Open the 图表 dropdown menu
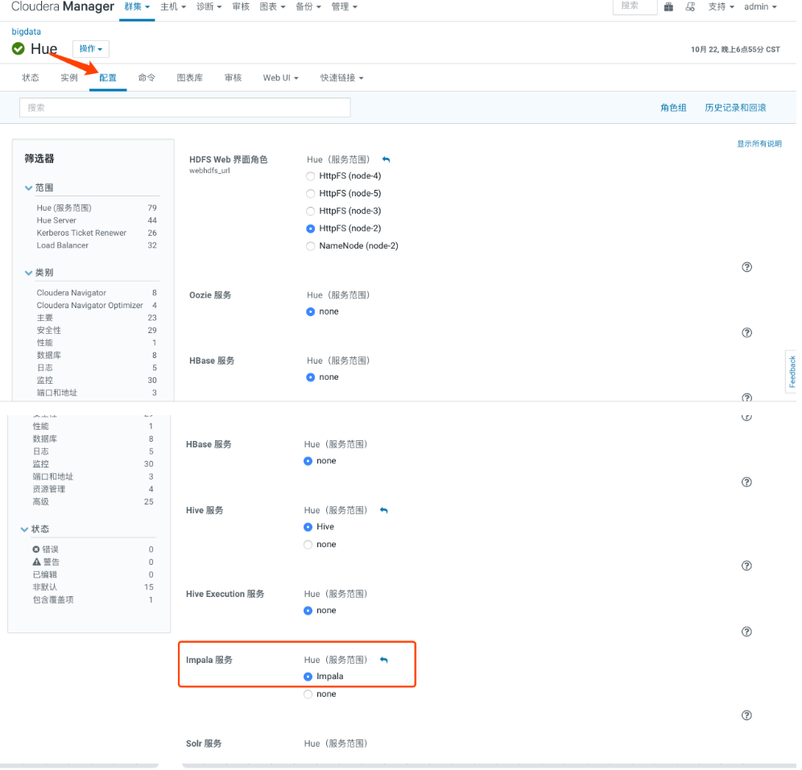The height and width of the screenshot is (770, 802). [x=274, y=6]
